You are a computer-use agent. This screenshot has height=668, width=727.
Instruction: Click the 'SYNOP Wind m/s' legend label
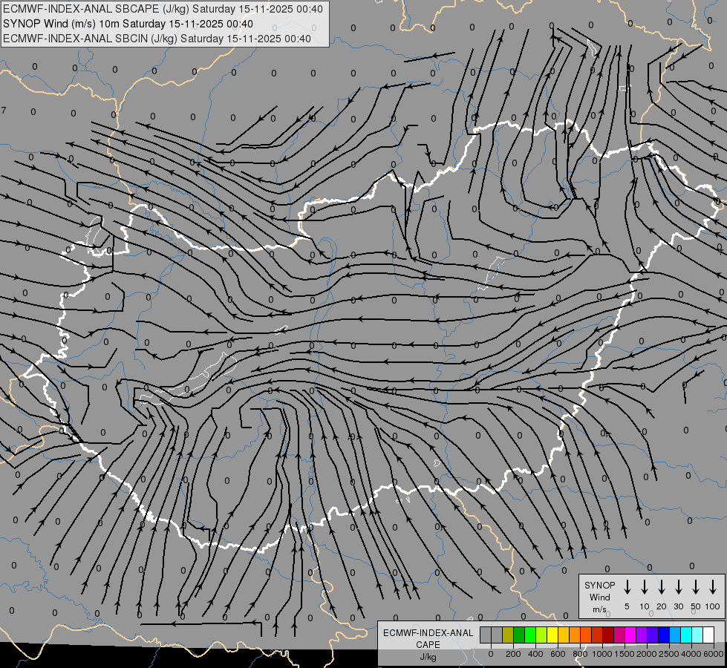[599, 597]
